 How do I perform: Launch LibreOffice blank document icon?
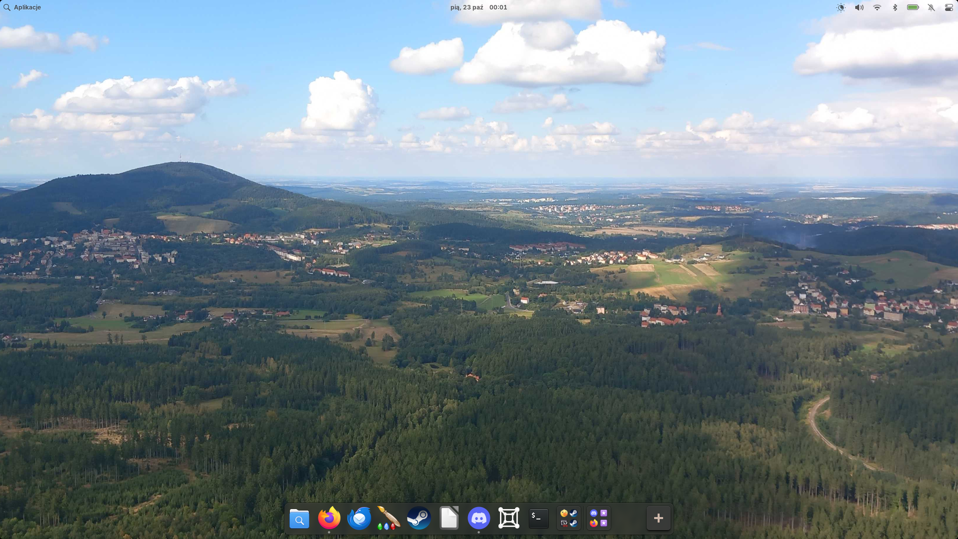[449, 519]
